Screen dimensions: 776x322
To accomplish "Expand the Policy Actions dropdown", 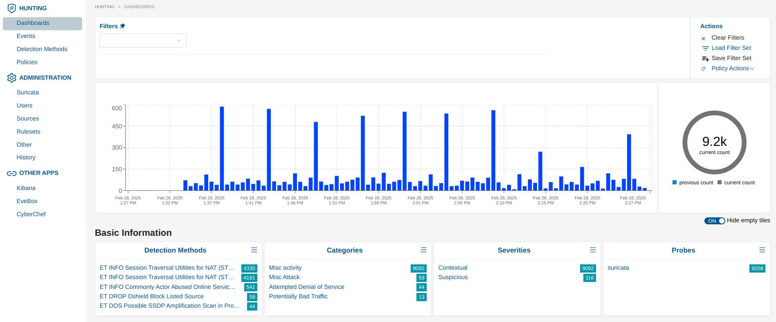I will (732, 68).
